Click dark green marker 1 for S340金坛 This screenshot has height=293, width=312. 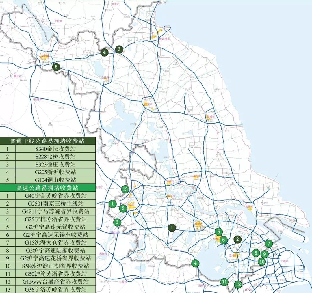pyautogui.click(x=172, y=227)
